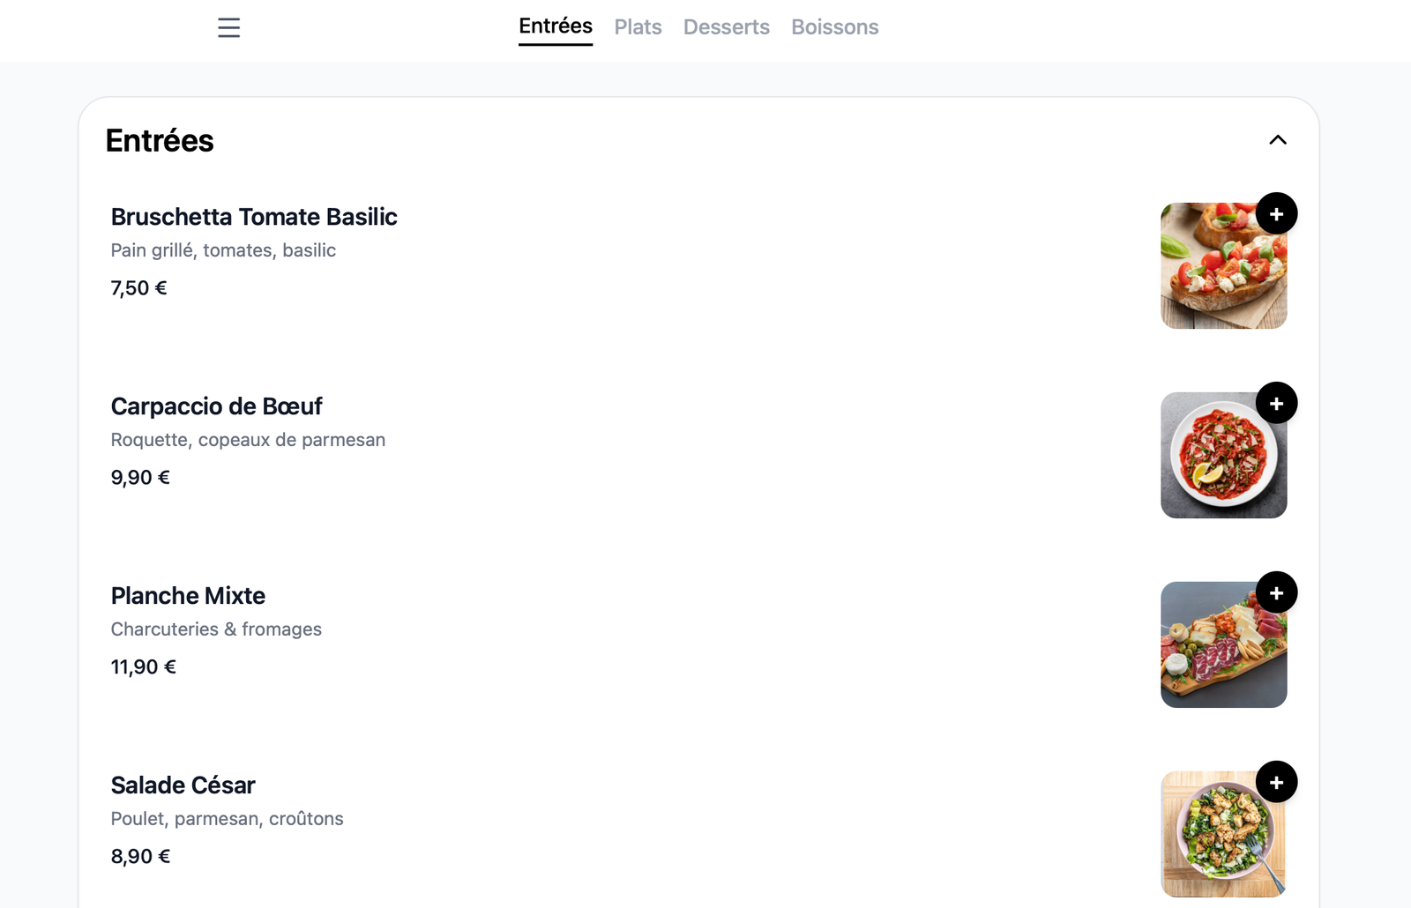
Task: Click the Salade César title
Action: pos(183,785)
